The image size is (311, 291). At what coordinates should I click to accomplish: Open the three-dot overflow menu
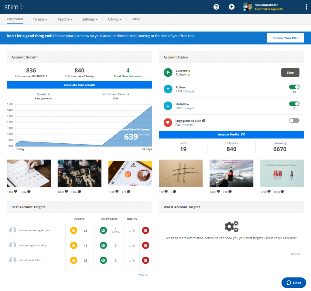click(x=306, y=7)
